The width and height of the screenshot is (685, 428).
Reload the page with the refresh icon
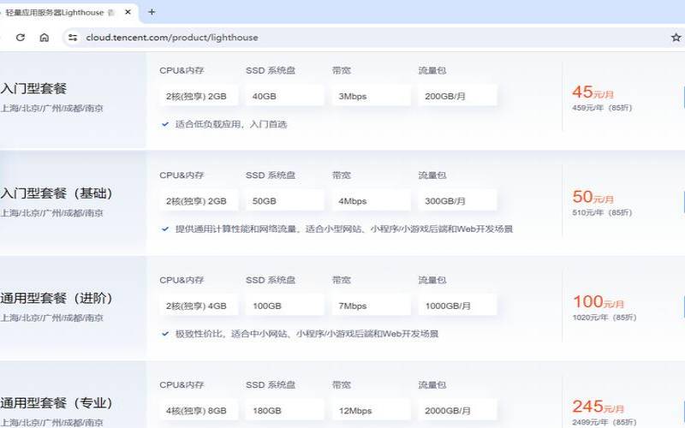pos(21,38)
